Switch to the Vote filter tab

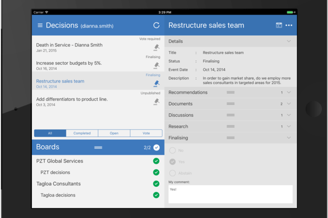(x=146, y=133)
